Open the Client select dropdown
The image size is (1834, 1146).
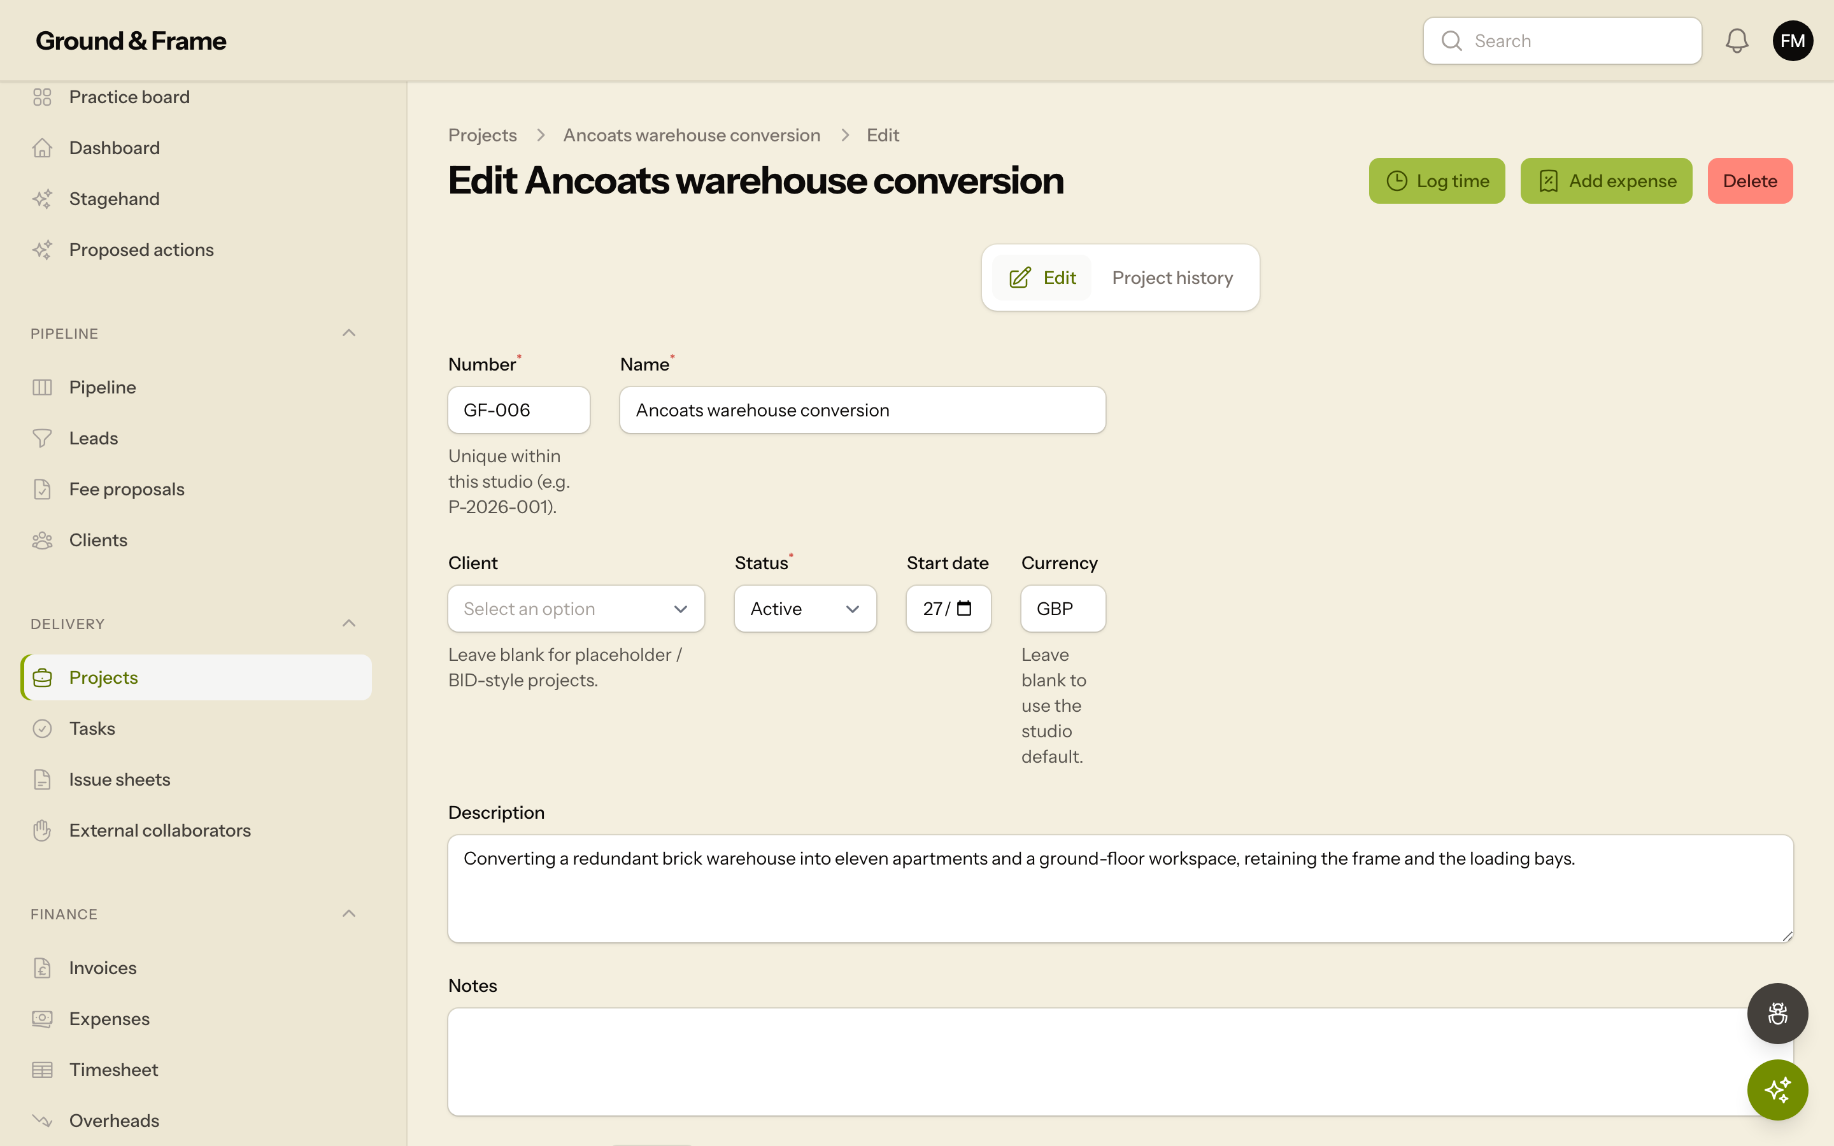point(576,609)
